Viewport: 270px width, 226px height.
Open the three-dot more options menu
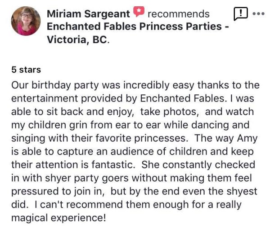[x=258, y=14]
